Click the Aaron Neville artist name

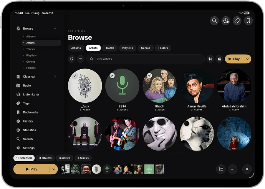click(197, 106)
